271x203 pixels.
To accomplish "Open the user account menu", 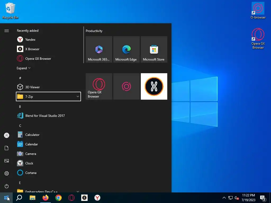I will coord(7,135).
